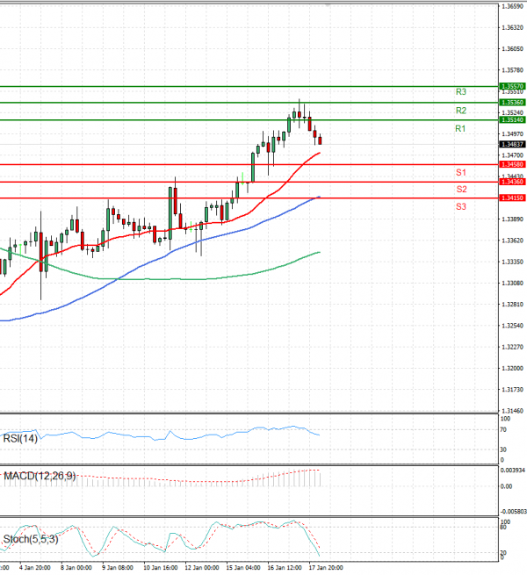Image resolution: width=527 pixels, height=575 pixels.
Task: Click the S1 support label
Action: point(461,172)
